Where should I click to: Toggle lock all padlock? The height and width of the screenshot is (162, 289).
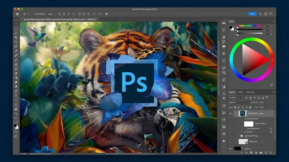click(250, 107)
